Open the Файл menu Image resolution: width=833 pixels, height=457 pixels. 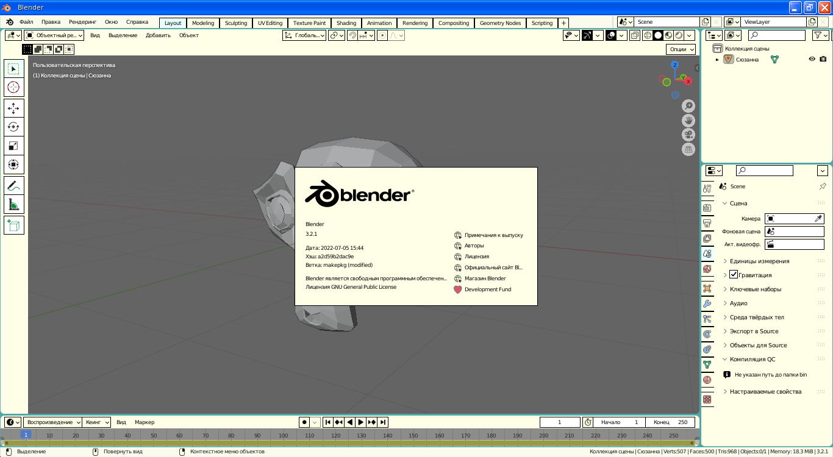26,22
